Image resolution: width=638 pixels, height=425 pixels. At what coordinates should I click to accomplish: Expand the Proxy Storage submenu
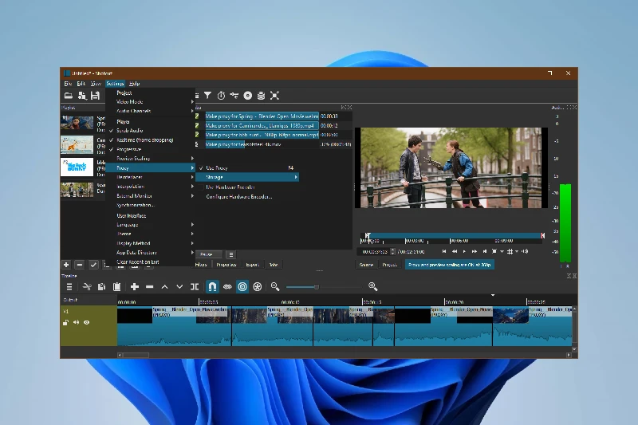pos(247,177)
